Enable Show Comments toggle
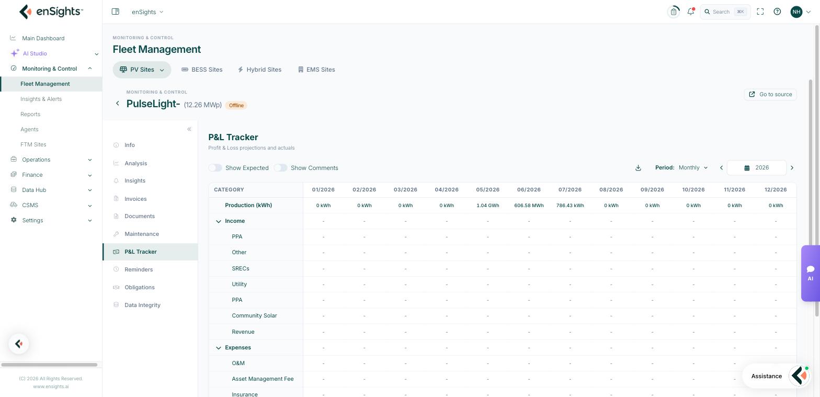 (280, 168)
